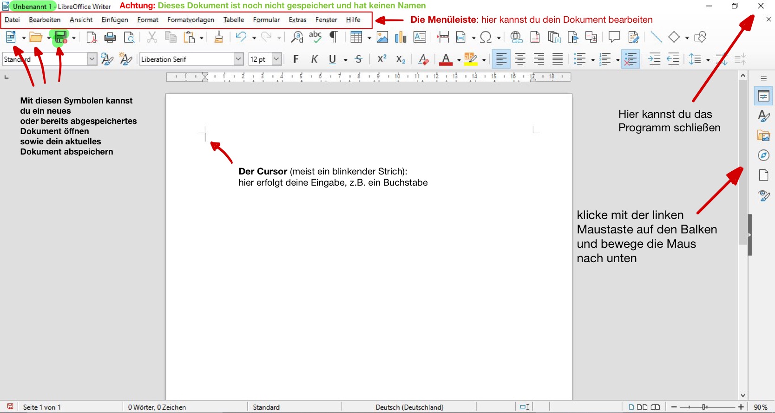Toggle formatting marks (pilcrow) display
The image size is (775, 413).
[x=334, y=37]
